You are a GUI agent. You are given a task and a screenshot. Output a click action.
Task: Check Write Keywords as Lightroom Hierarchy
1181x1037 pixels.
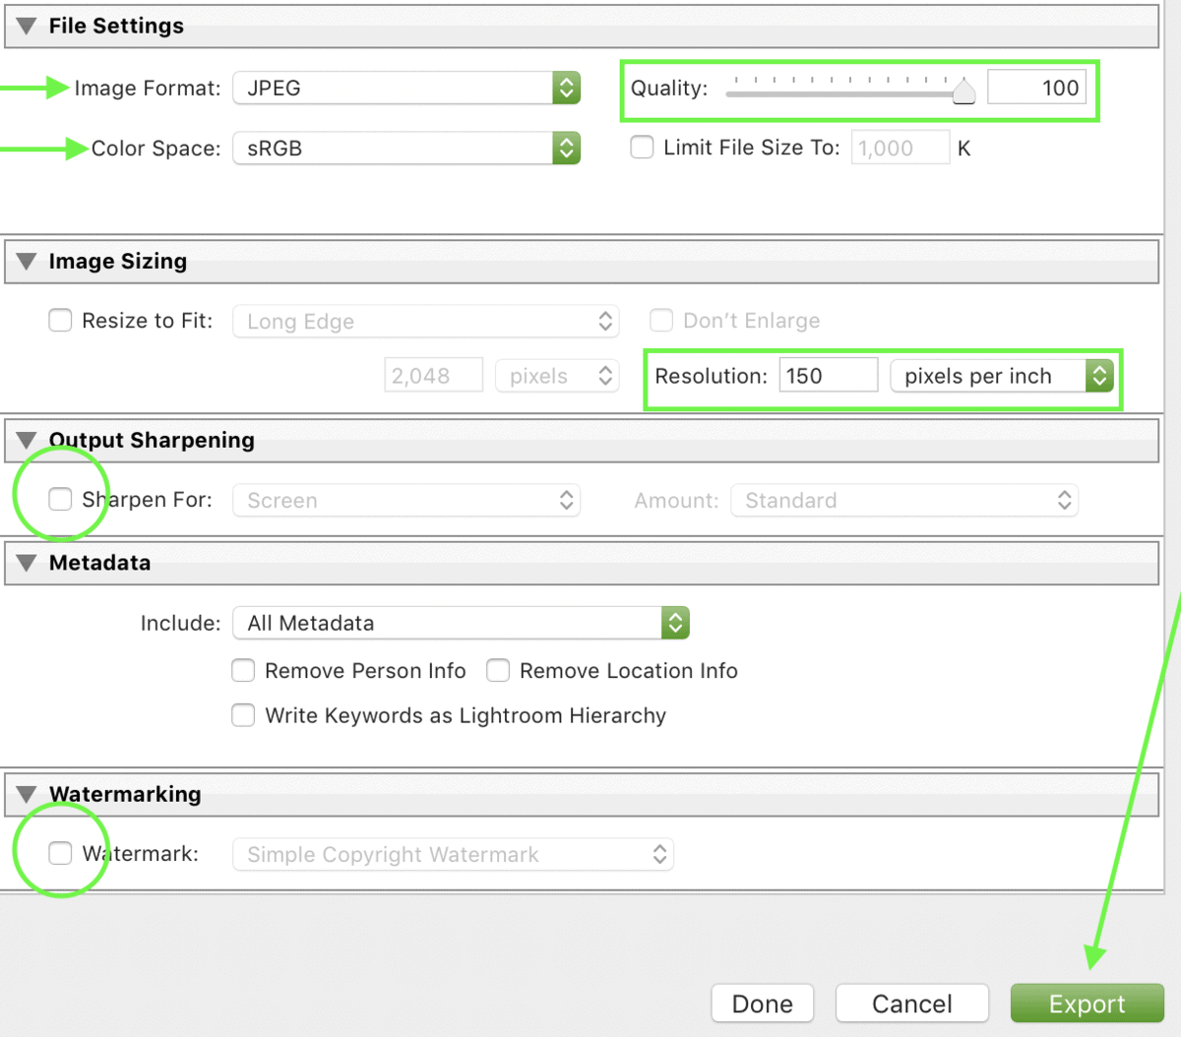tap(243, 715)
